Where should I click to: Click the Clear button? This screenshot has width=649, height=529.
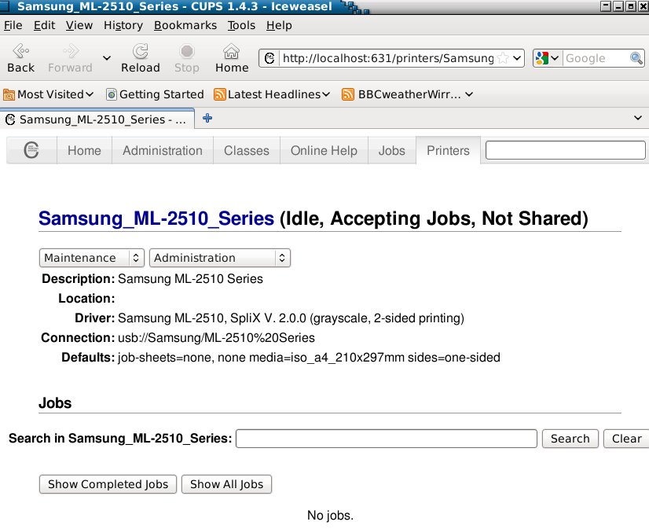(627, 439)
